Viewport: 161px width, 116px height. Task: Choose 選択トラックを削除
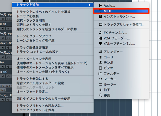[53, 20]
